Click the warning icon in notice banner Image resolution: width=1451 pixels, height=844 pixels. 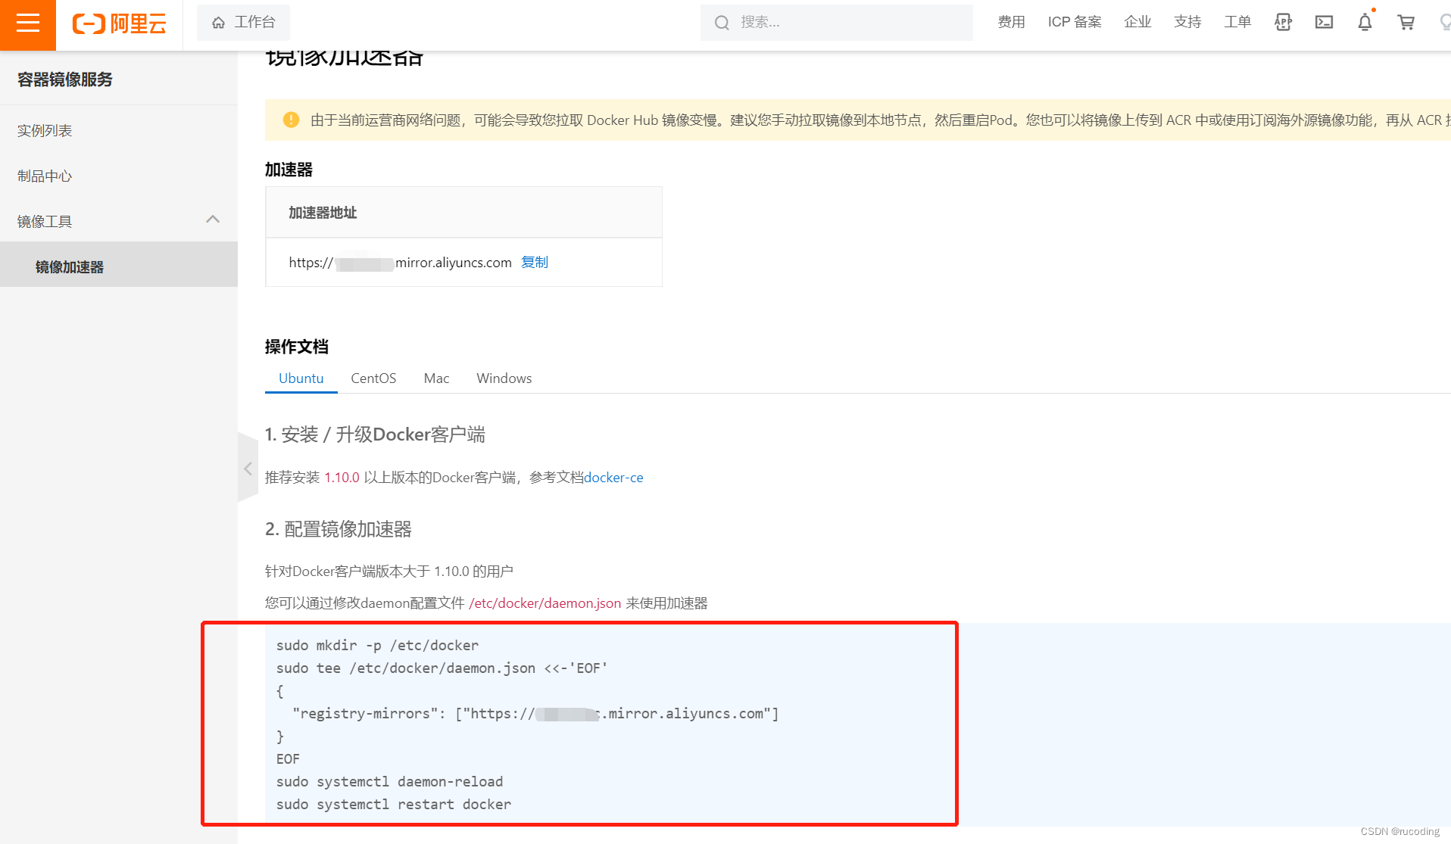pos(291,120)
